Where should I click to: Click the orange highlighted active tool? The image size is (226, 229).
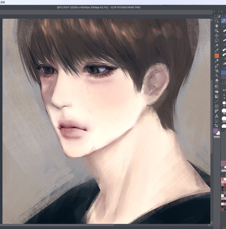pyautogui.click(x=217, y=56)
